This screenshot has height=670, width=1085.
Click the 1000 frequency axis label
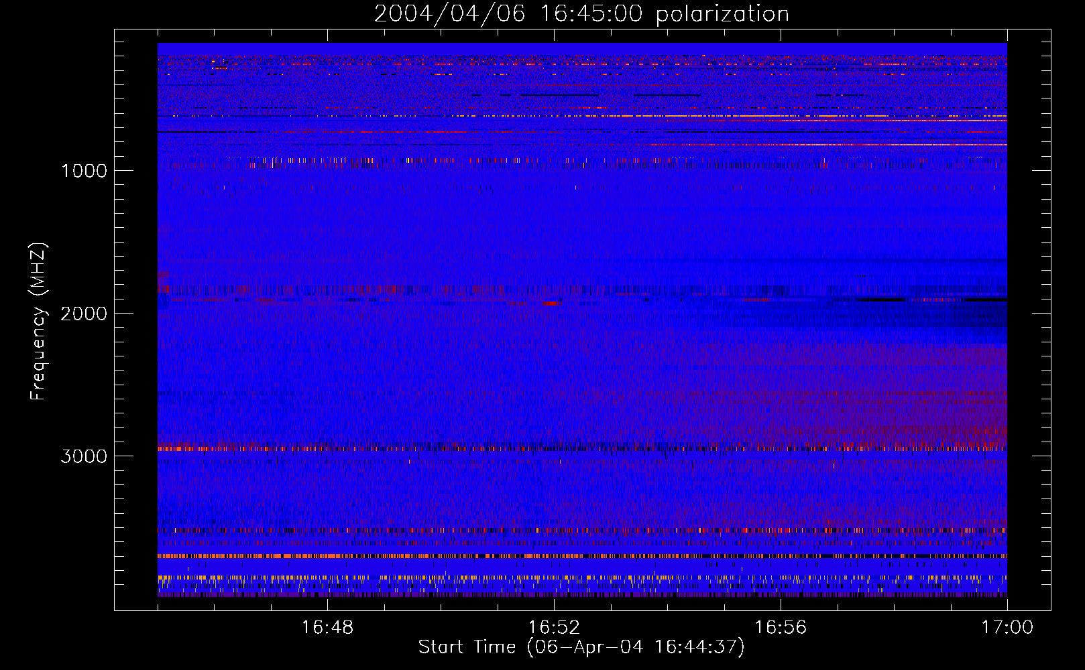(84, 171)
